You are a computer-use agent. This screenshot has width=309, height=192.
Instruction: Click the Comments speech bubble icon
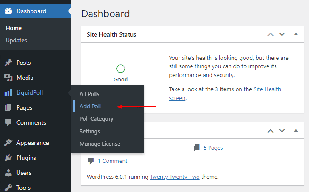point(8,122)
